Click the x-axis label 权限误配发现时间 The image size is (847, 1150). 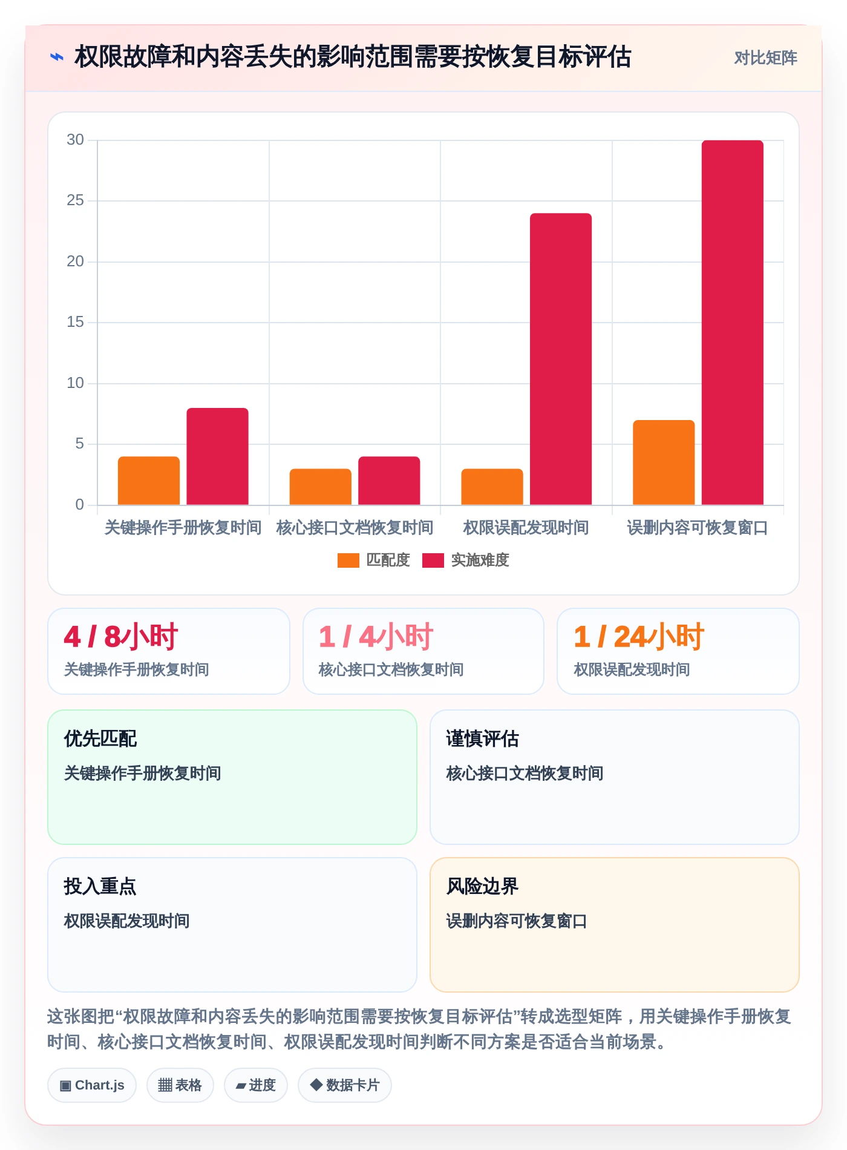tap(526, 528)
